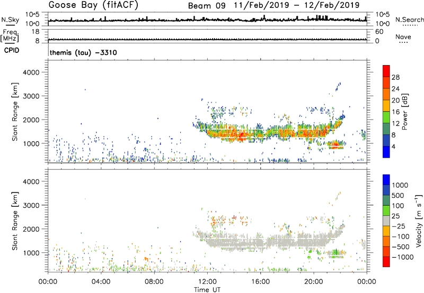
Task: Click the '12' label on power color bar
Action: tap(395, 124)
